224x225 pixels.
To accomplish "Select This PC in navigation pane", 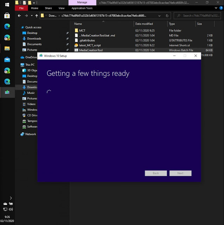I will coord(30,65).
